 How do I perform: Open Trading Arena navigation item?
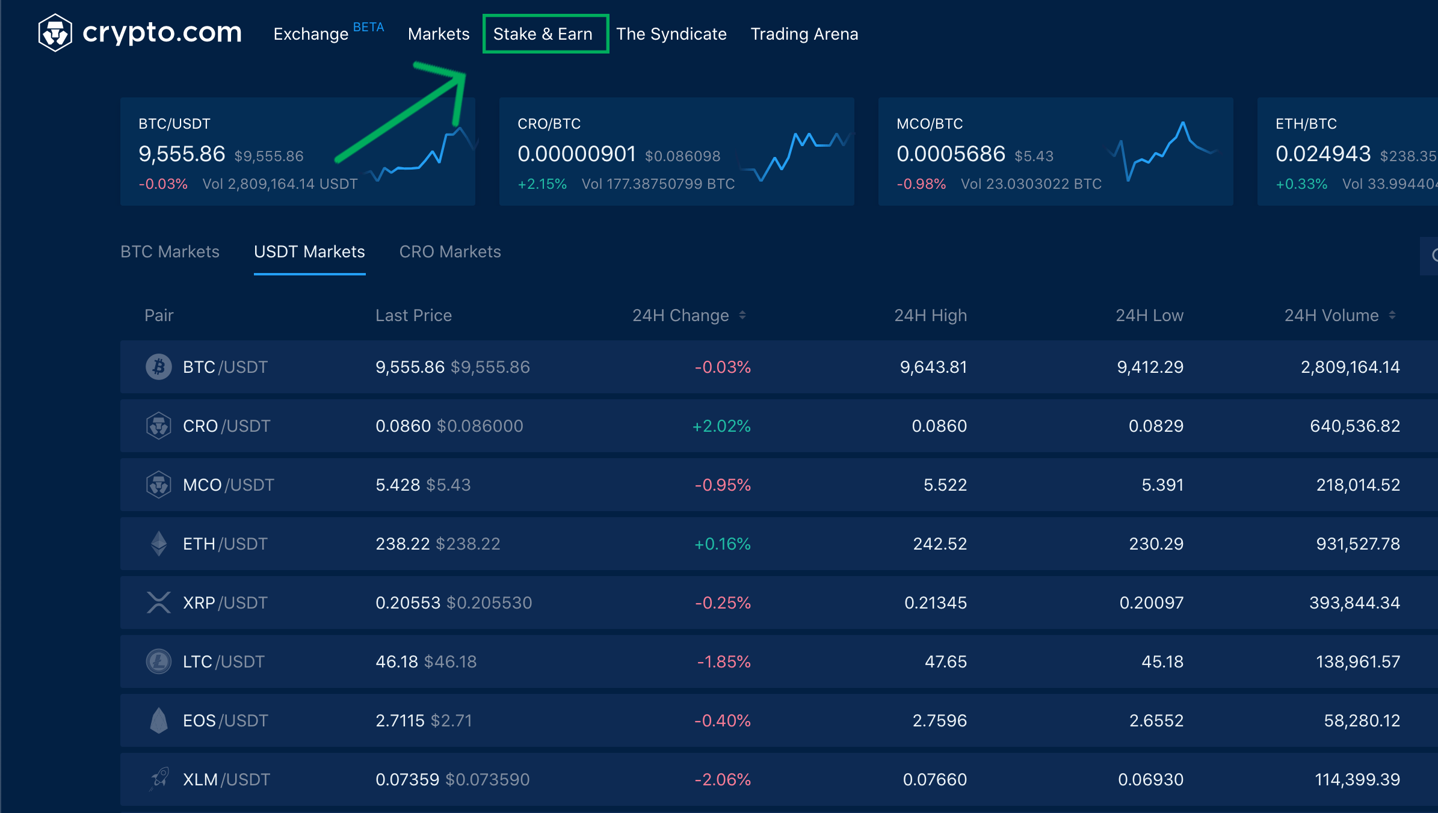click(804, 34)
